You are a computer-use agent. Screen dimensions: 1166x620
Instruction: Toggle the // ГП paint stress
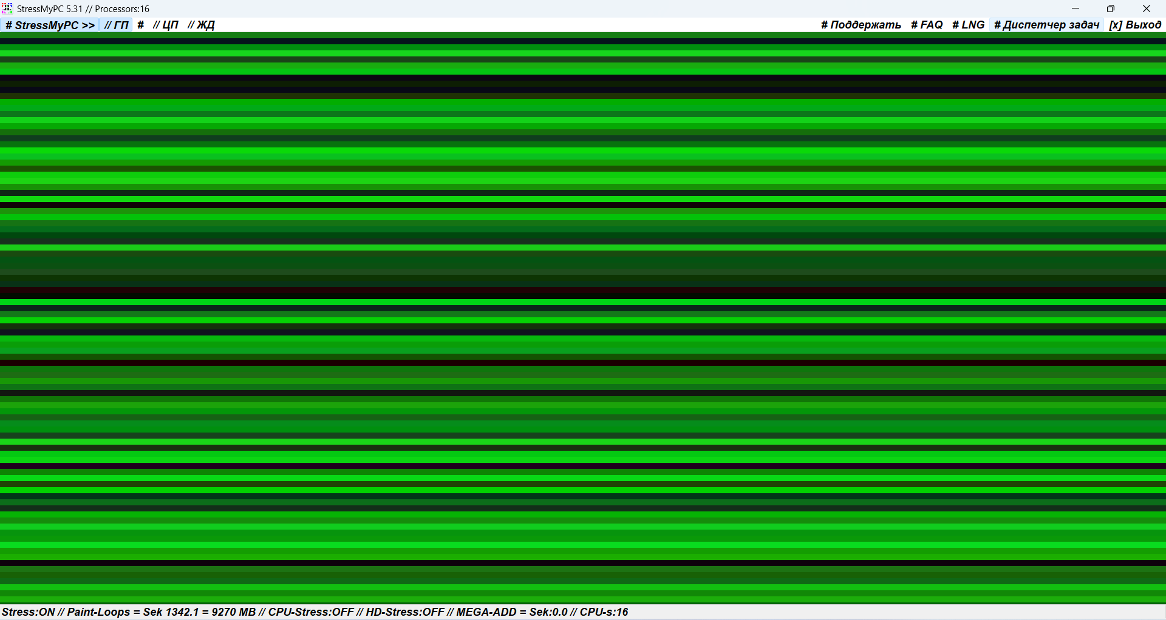116,25
